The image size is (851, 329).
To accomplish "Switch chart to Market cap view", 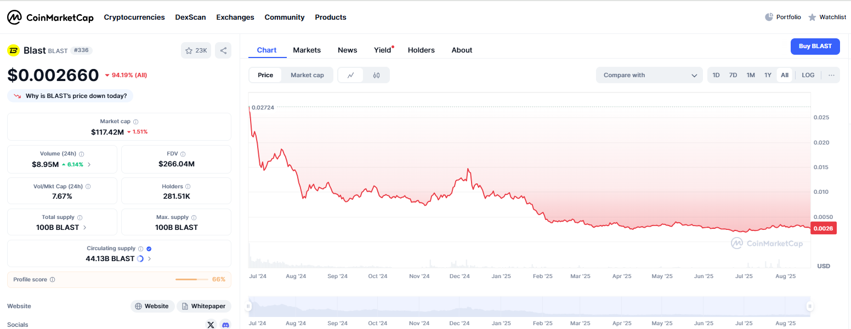I will click(x=307, y=75).
